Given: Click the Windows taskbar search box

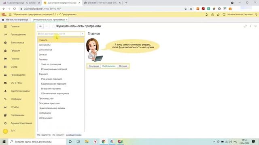Looking at the screenshot, I should click(x=37, y=141).
